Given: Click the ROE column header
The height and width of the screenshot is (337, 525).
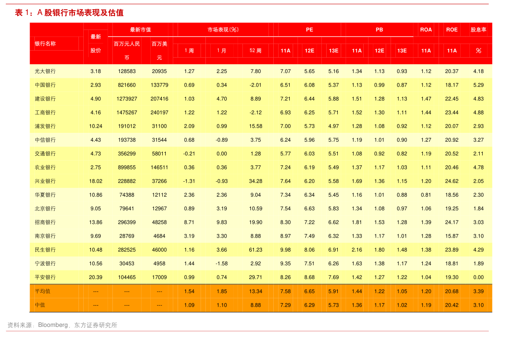Looking at the screenshot, I should (452, 29).
